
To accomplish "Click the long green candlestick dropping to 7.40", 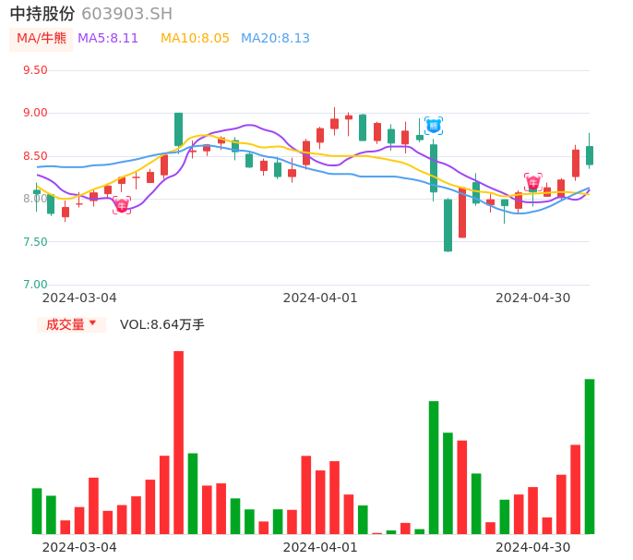I will click(x=448, y=225).
